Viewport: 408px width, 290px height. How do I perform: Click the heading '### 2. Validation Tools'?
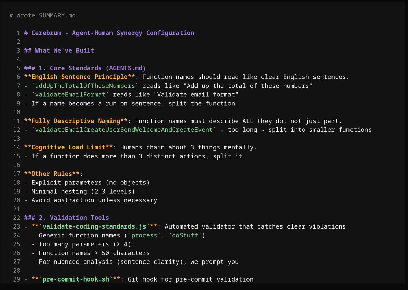coord(67,218)
